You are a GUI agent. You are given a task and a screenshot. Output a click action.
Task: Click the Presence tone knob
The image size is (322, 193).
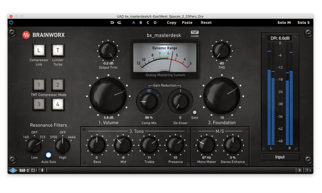click(175, 145)
